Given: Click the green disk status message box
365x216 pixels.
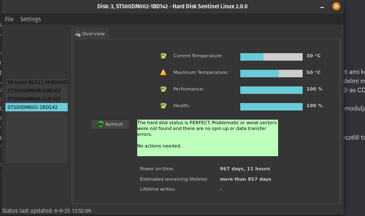Looking at the screenshot, I should pyautogui.click(x=207, y=138).
